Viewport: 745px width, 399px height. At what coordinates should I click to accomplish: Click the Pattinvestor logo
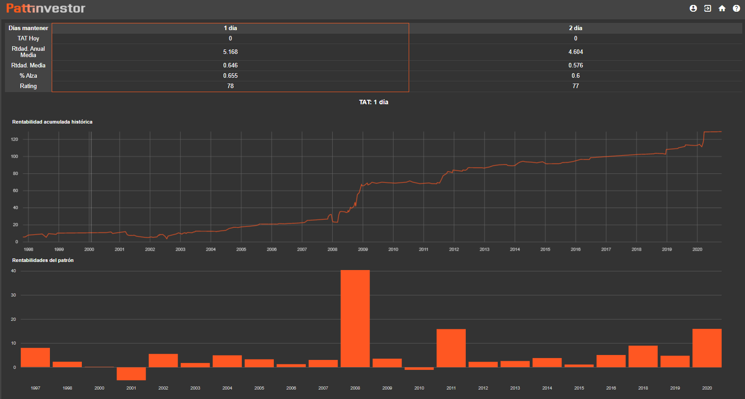click(45, 9)
